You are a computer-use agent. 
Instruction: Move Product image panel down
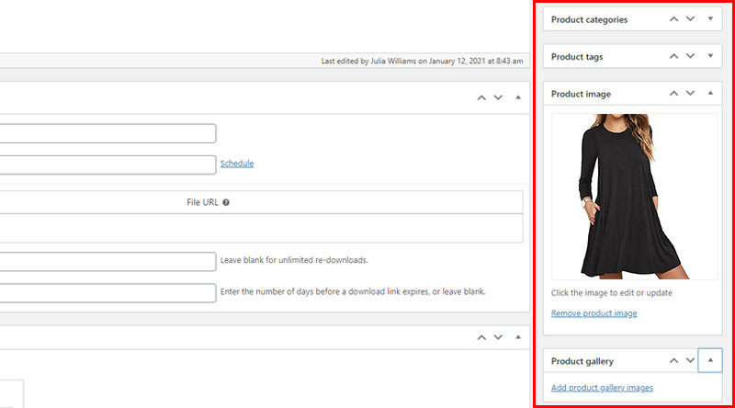691,94
